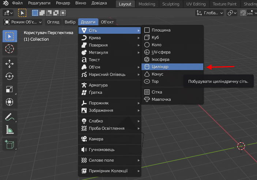Select the 3D Cursor tool
The image size is (257, 180).
10,49
